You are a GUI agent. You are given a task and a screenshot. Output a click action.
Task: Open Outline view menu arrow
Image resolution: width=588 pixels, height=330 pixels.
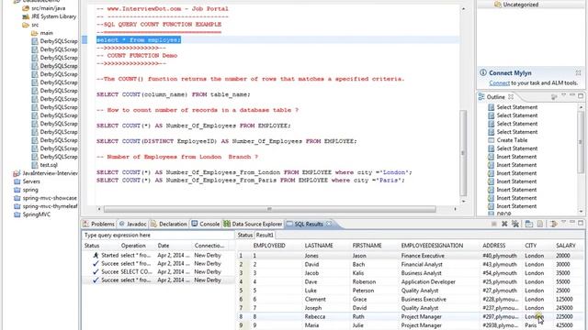pyautogui.click(x=563, y=95)
